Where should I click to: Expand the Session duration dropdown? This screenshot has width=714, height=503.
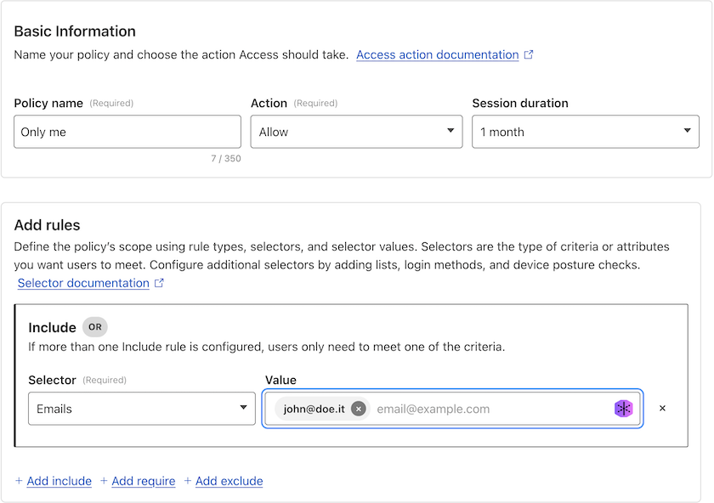(586, 132)
